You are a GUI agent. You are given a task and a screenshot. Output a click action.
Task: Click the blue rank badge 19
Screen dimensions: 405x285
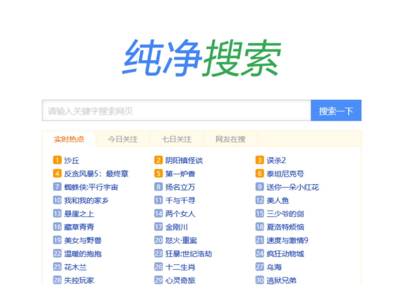click(x=57, y=240)
